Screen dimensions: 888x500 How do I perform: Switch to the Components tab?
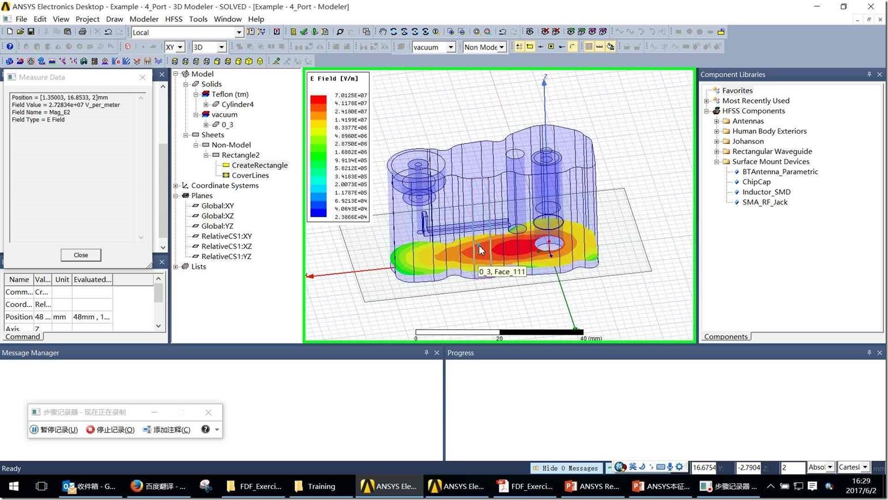click(x=725, y=336)
